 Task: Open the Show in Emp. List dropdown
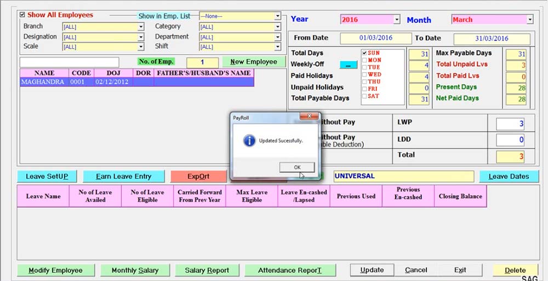[278, 16]
